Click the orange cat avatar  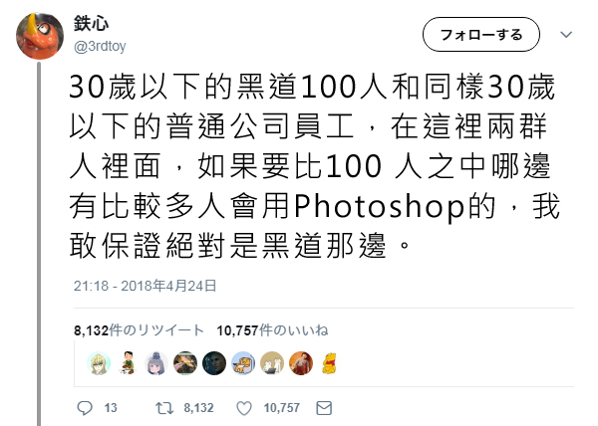243,363
